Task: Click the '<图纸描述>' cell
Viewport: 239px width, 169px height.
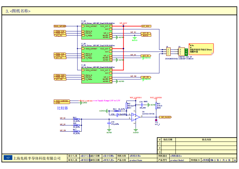Action: [x=203, y=156]
